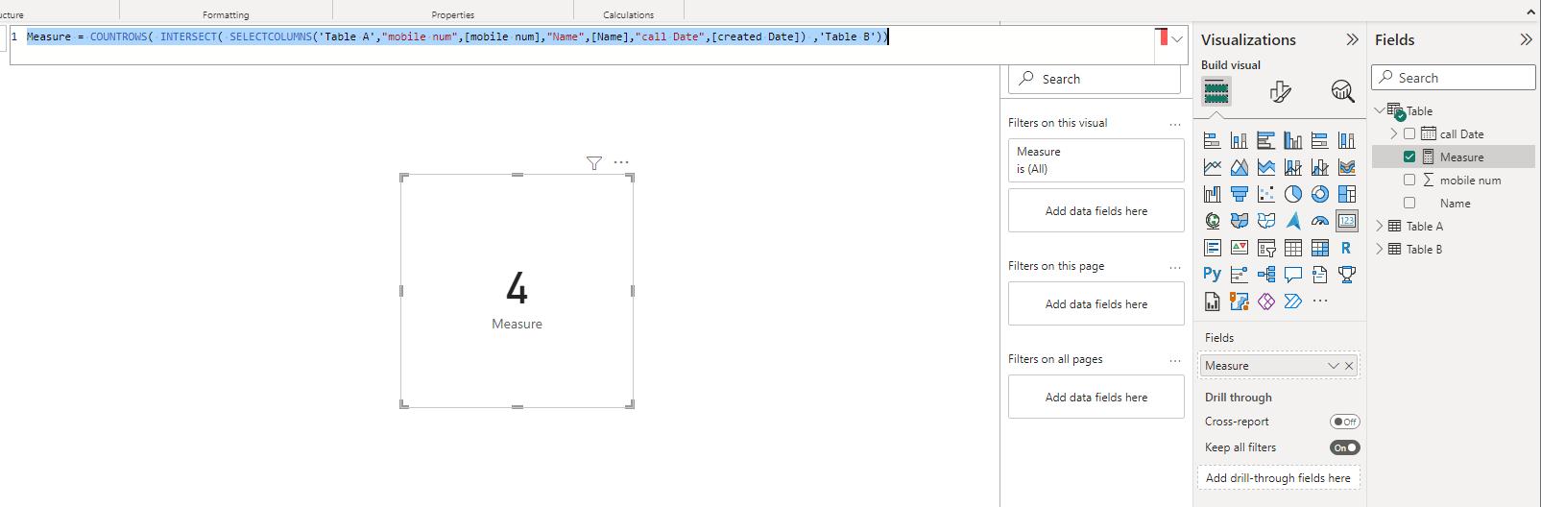
Task: Remove Measure from the Fields well
Action: click(1349, 366)
